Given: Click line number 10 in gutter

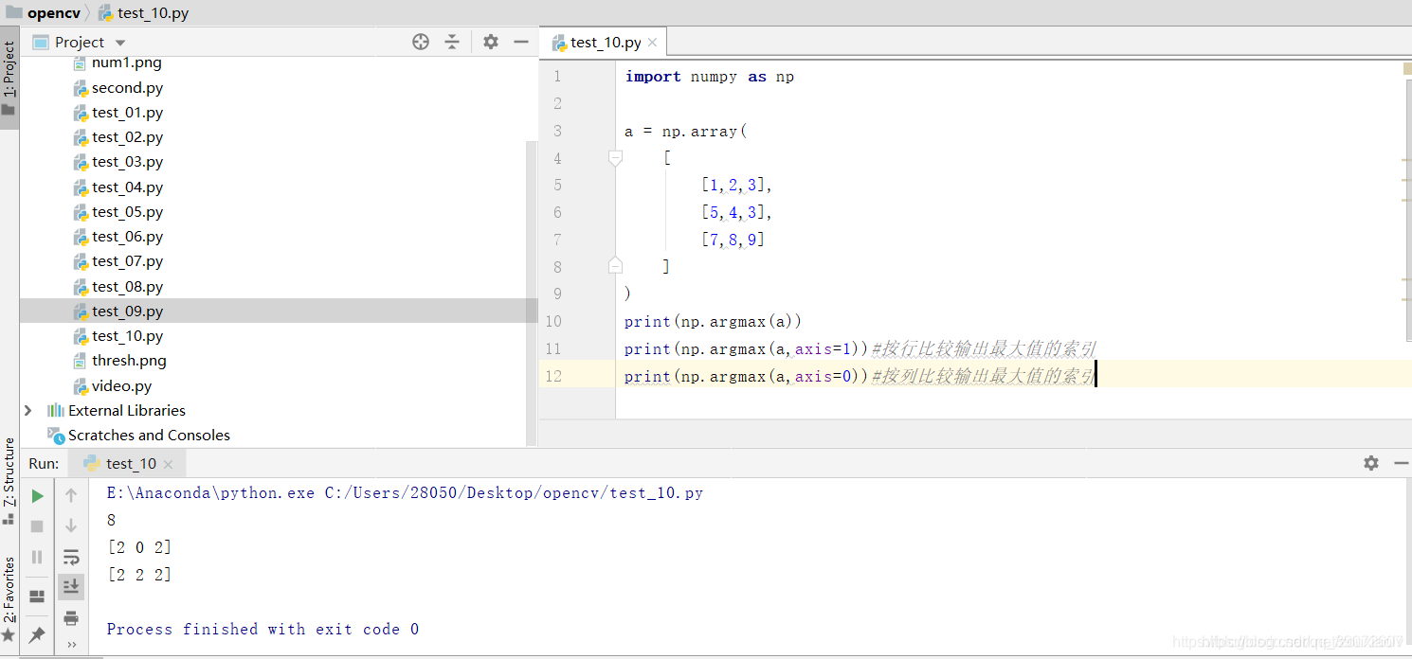Looking at the screenshot, I should (x=552, y=321).
